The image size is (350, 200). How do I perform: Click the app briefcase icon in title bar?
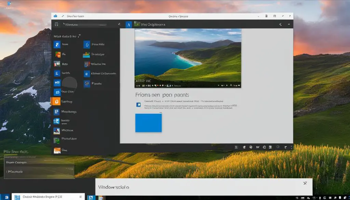point(55,16)
